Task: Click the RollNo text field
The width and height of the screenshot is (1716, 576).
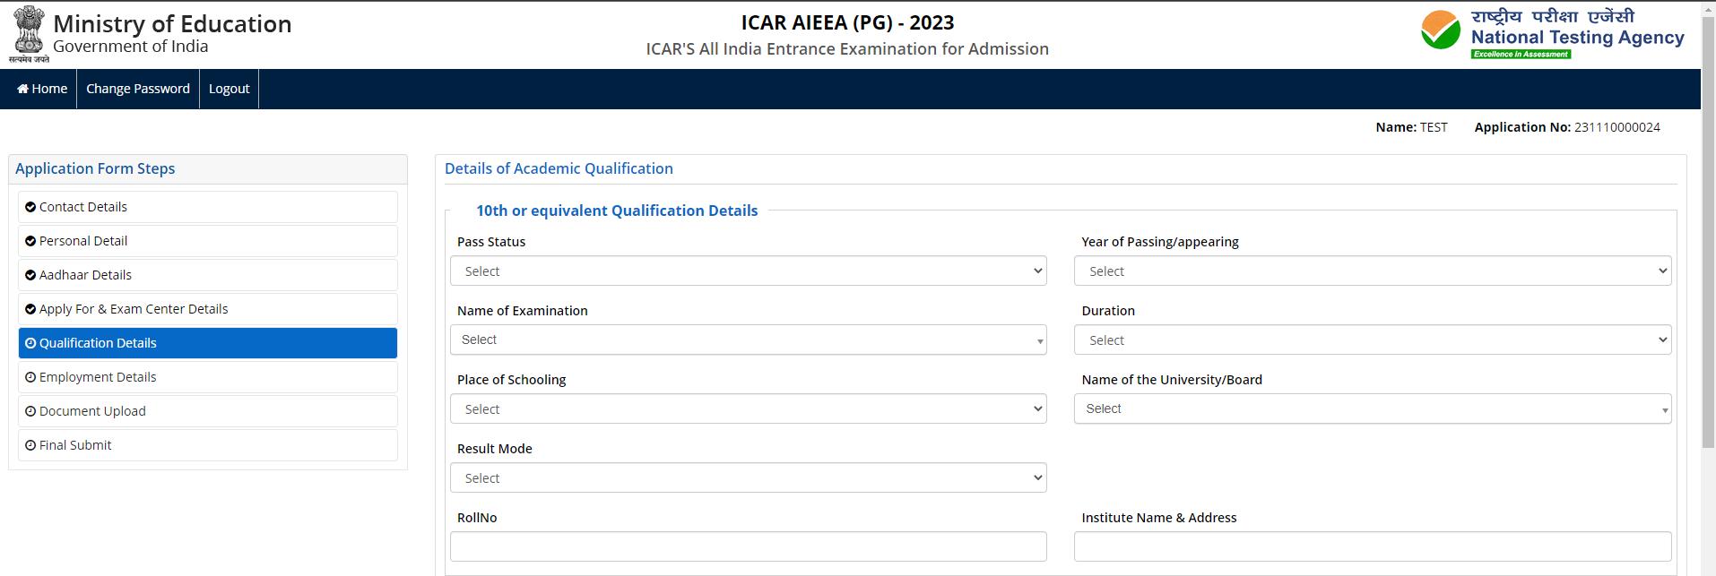Action: click(748, 546)
